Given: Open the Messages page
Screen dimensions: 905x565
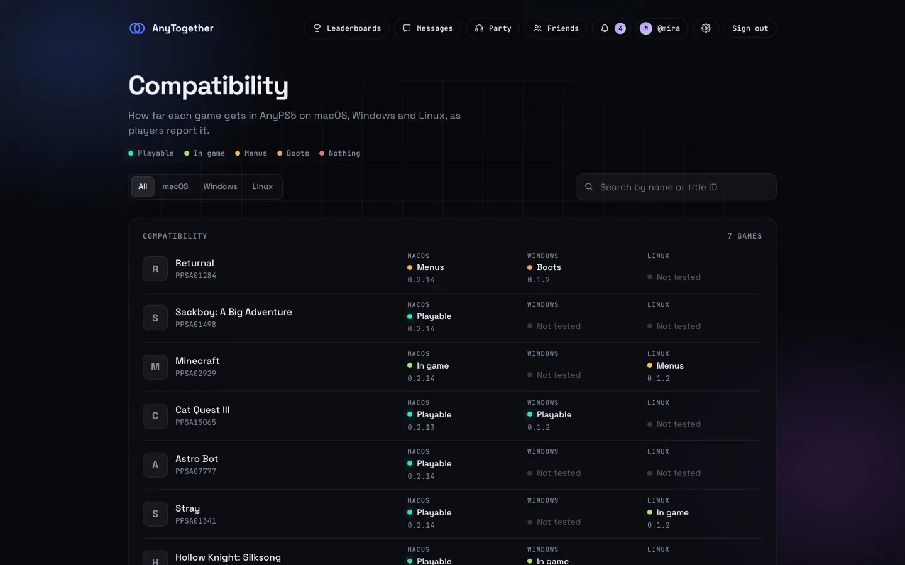Looking at the screenshot, I should (427, 28).
